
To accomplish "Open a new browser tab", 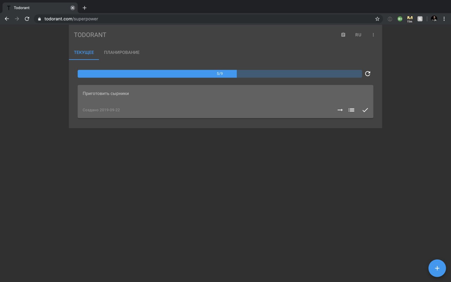I will (x=85, y=8).
